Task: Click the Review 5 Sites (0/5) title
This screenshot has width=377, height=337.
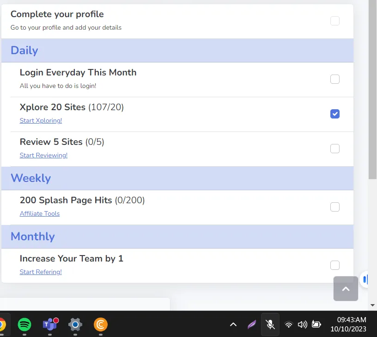Action: click(x=62, y=142)
